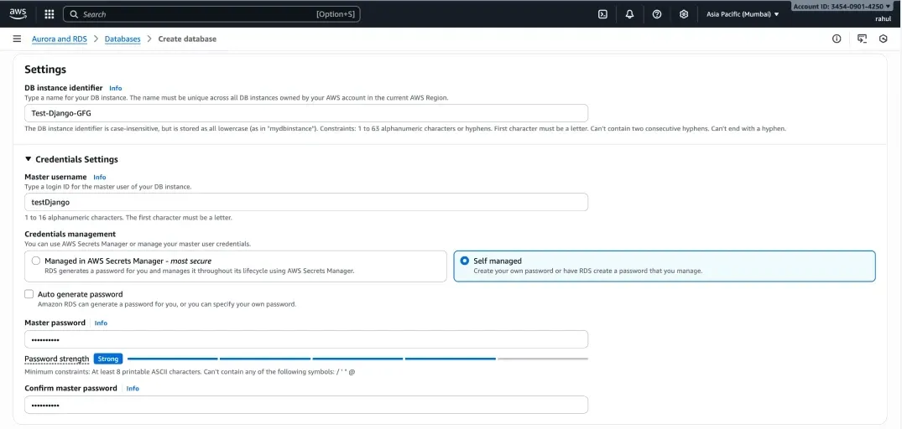Click the Password strength meter bar

(357, 359)
